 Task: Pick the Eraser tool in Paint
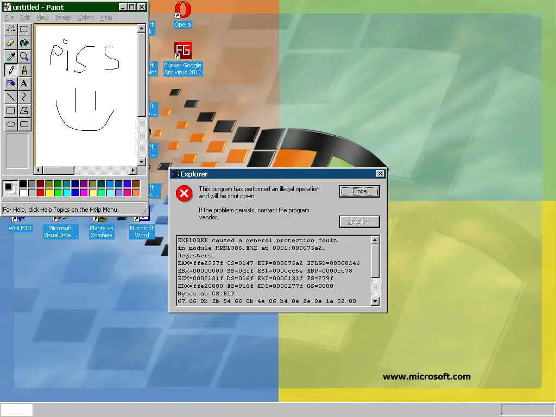(11, 43)
